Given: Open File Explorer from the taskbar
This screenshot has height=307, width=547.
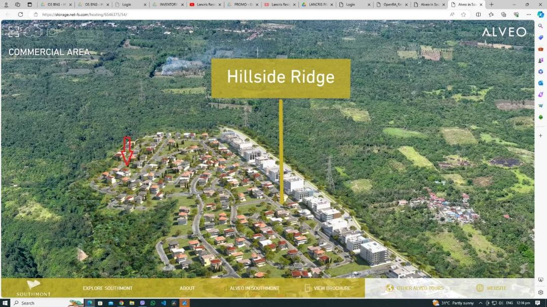Looking at the screenshot, I should (x=132, y=303).
